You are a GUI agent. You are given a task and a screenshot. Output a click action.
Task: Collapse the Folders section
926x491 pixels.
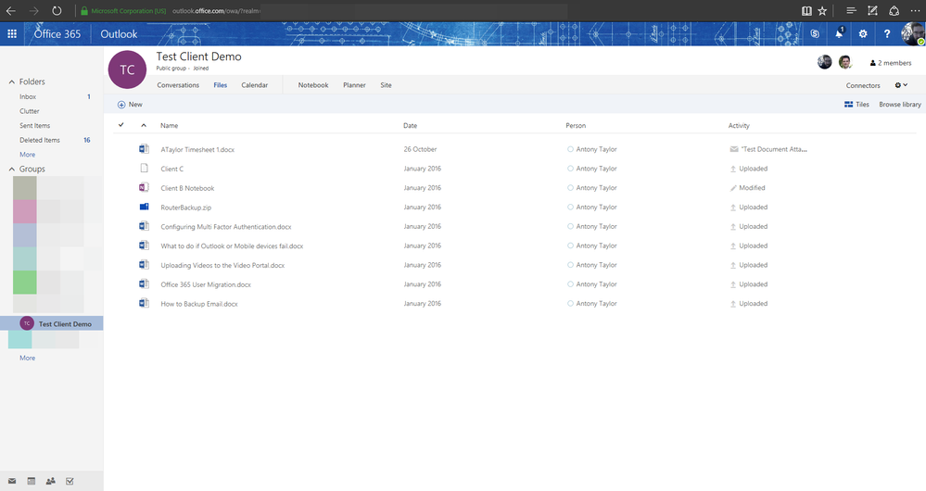point(11,82)
